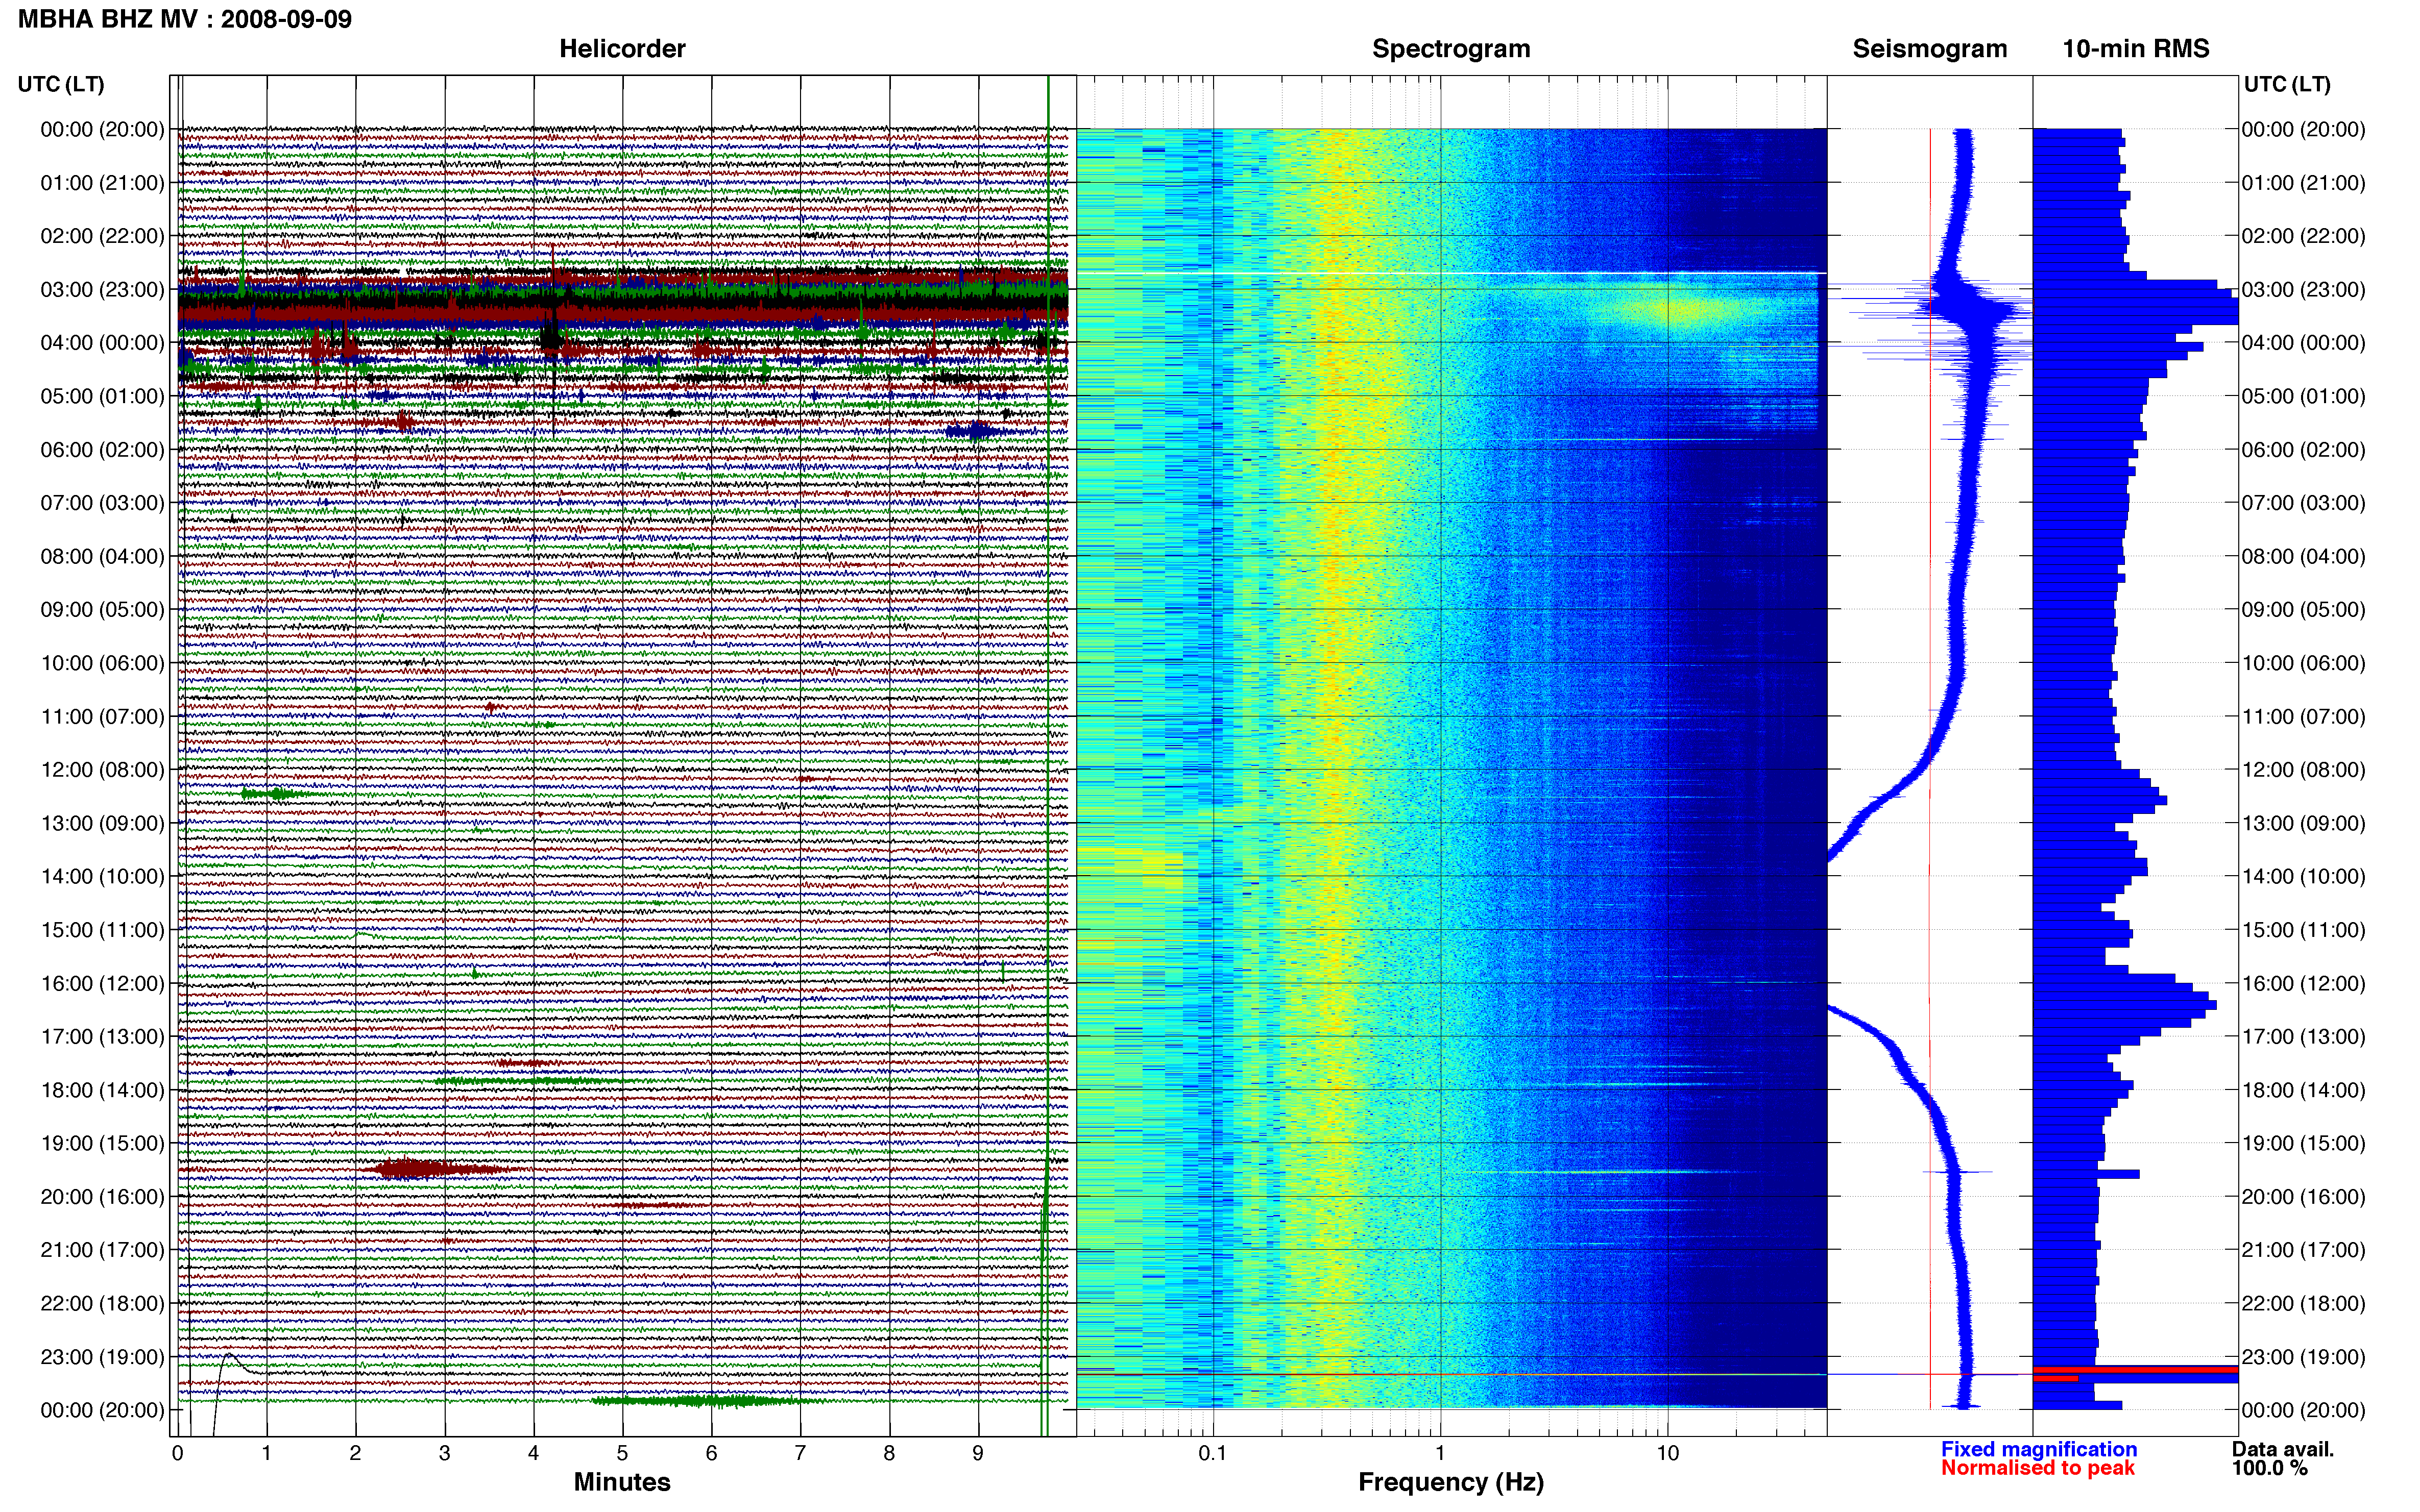Click right axis time label 12:00 (08:00)
Screen dimensions: 2420x1512
tap(2304, 770)
